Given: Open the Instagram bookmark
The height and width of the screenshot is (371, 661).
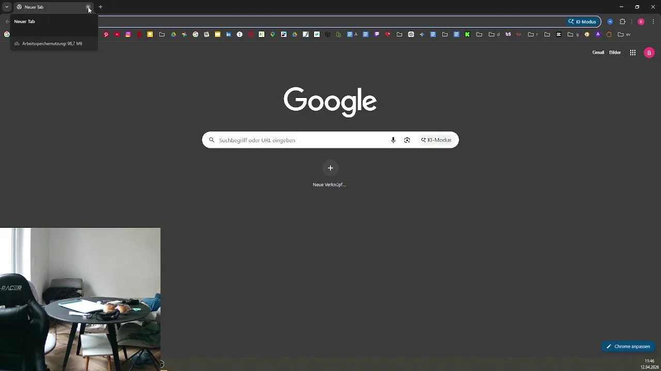Looking at the screenshot, I should click(x=128, y=35).
